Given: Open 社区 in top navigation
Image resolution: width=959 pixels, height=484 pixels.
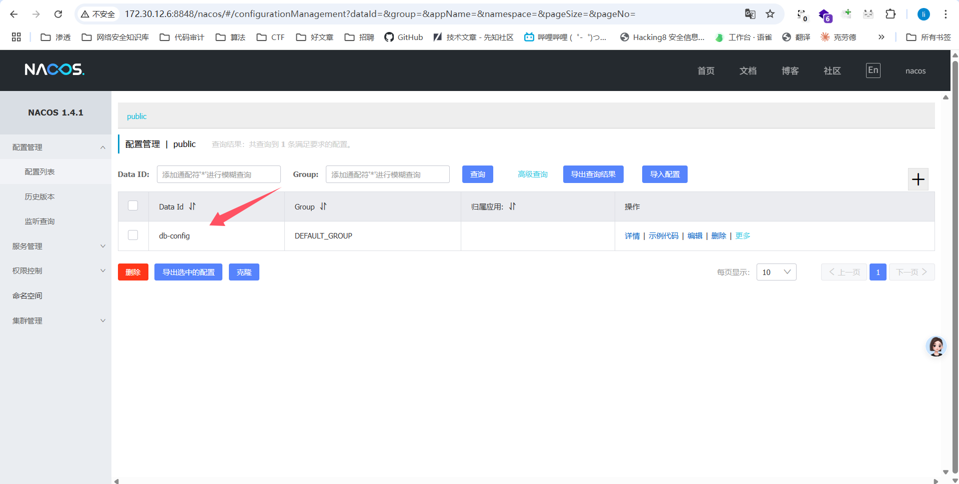Looking at the screenshot, I should pyautogui.click(x=832, y=70).
